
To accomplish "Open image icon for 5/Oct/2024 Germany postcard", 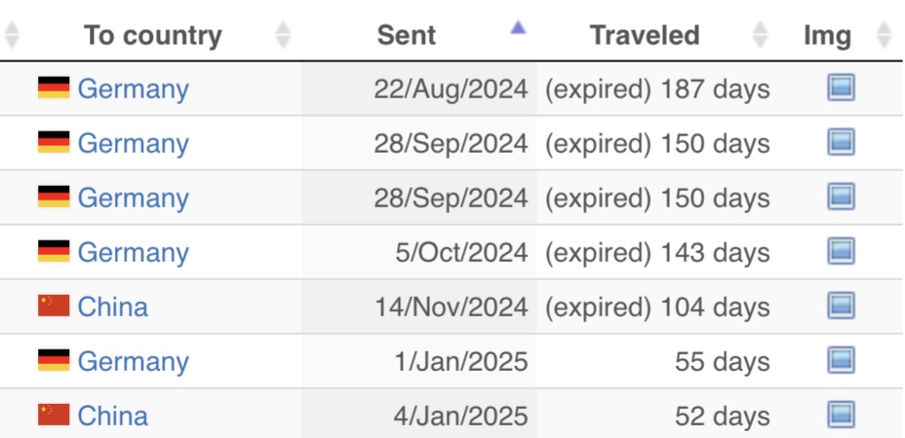I will click(x=841, y=252).
